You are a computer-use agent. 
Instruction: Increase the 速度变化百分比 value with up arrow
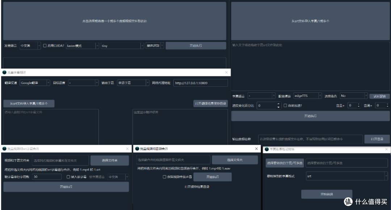[x=278, y=104]
